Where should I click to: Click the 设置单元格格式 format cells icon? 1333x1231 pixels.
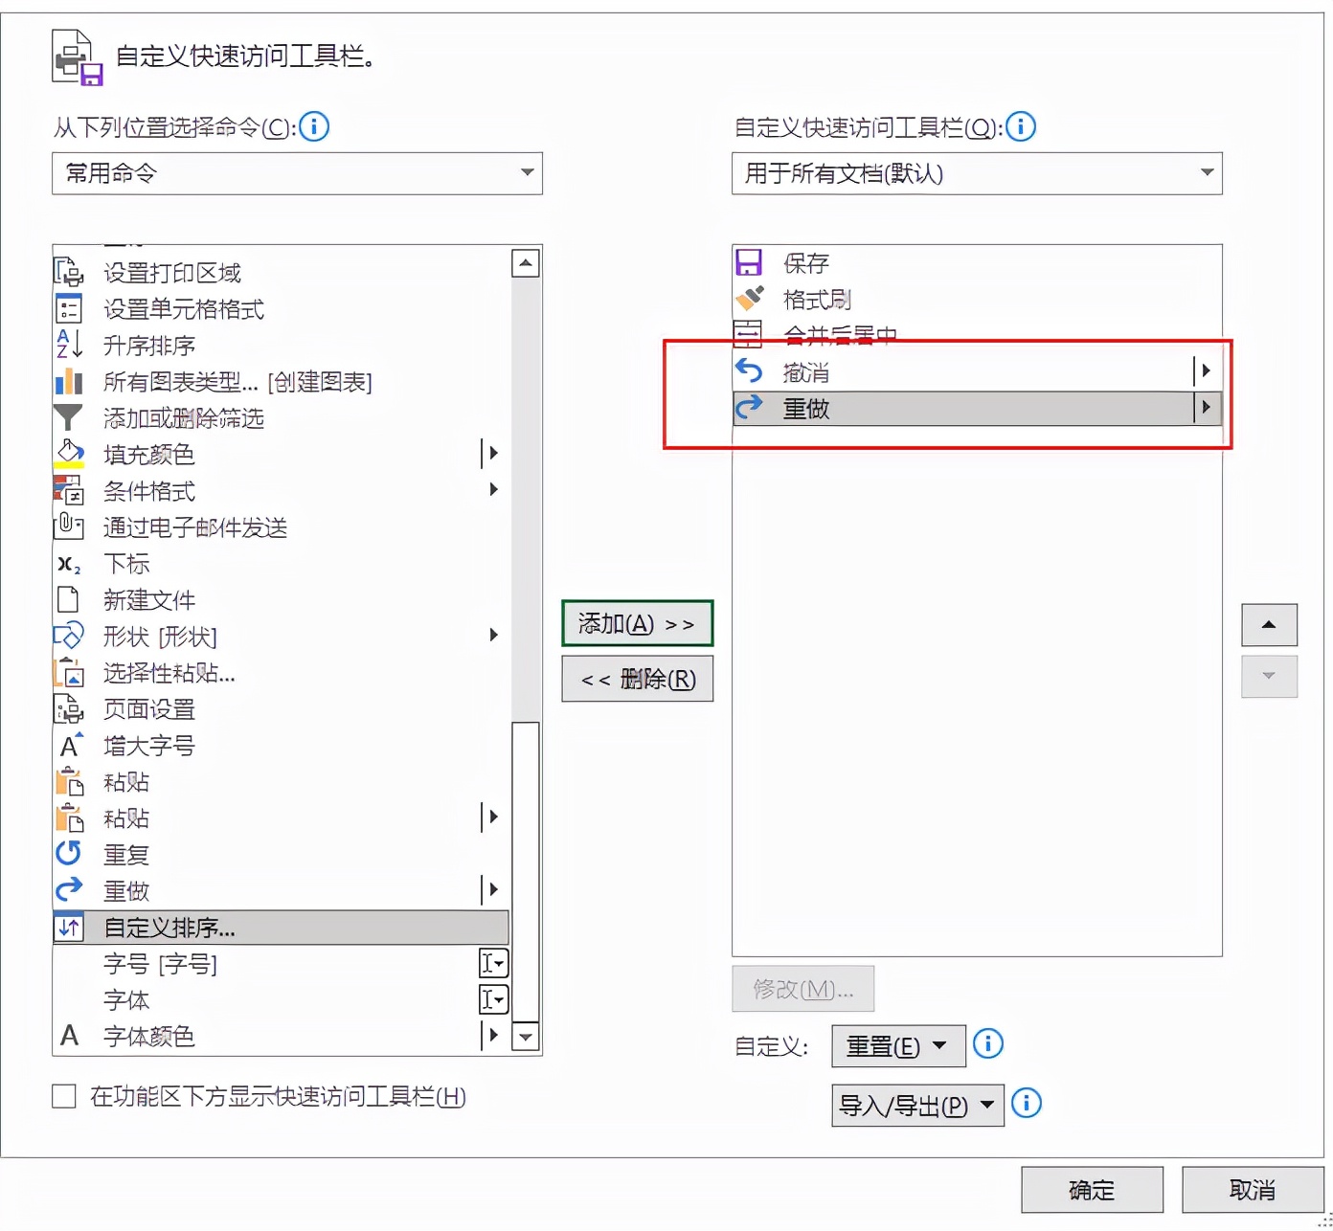(69, 309)
